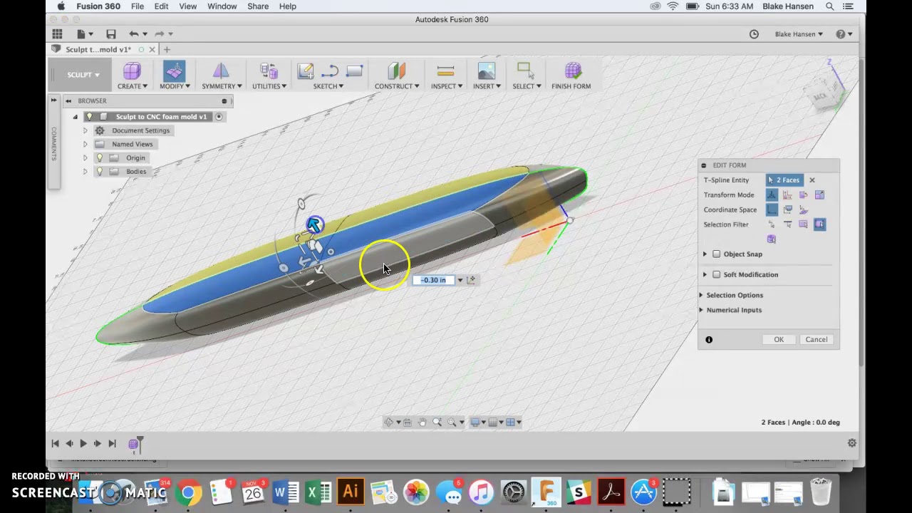The image size is (912, 513).
Task: Select the 3-point arc sketch icon
Action: click(330, 71)
